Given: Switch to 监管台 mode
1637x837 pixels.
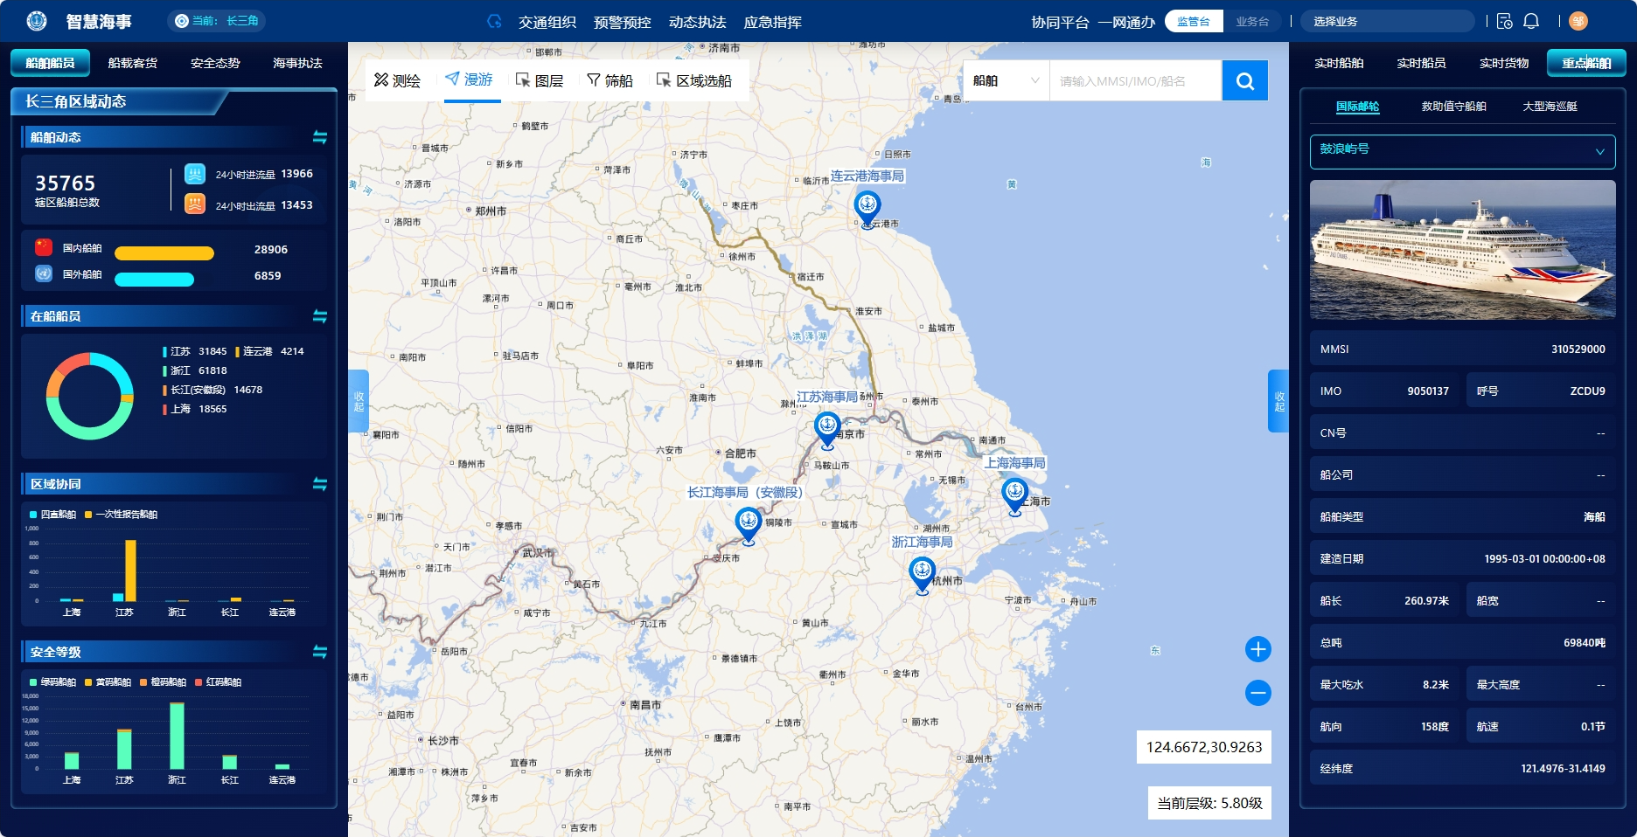Looking at the screenshot, I should pos(1194,21).
